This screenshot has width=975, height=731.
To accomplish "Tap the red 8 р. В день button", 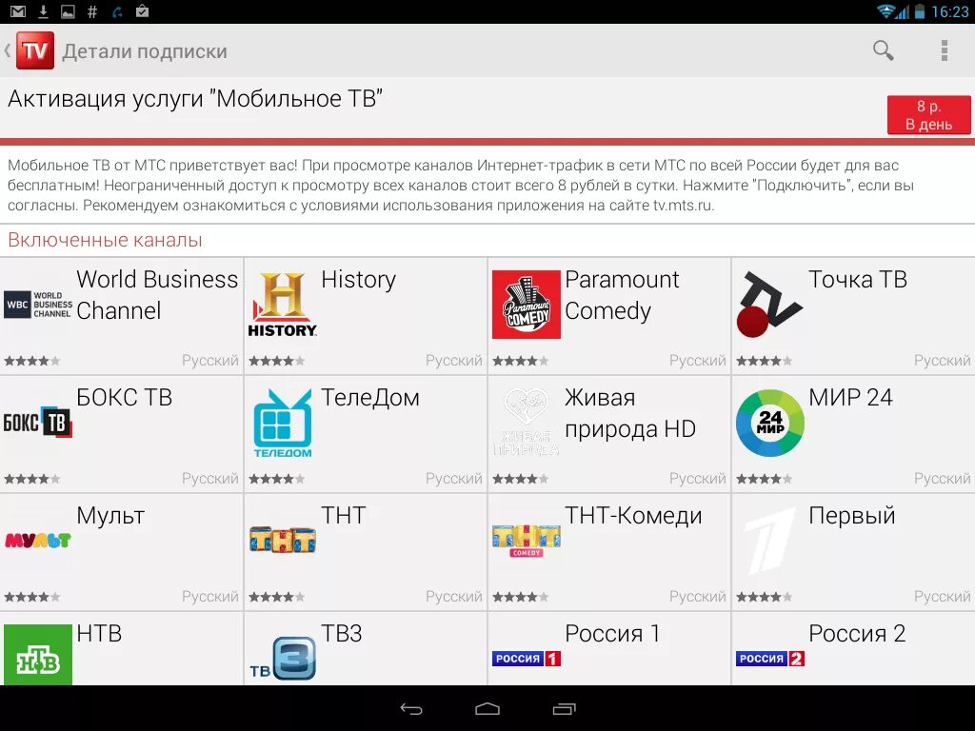I will click(x=928, y=115).
